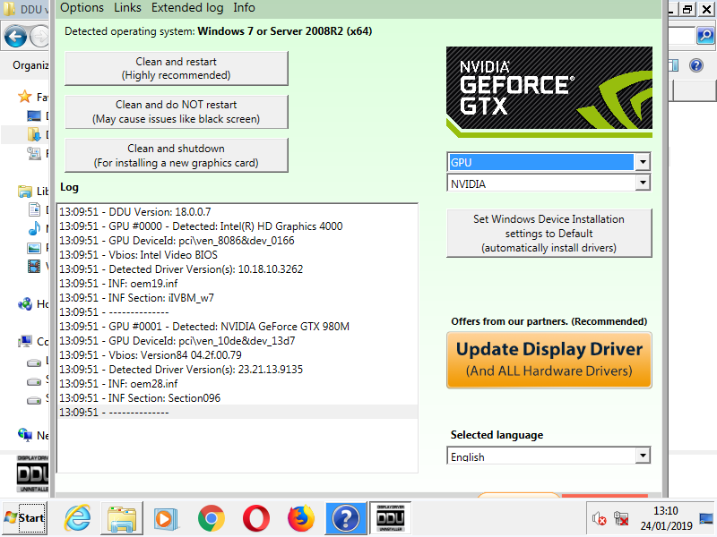
Task: Select log line Vbios: Intel Video BIOS
Action: [238, 255]
